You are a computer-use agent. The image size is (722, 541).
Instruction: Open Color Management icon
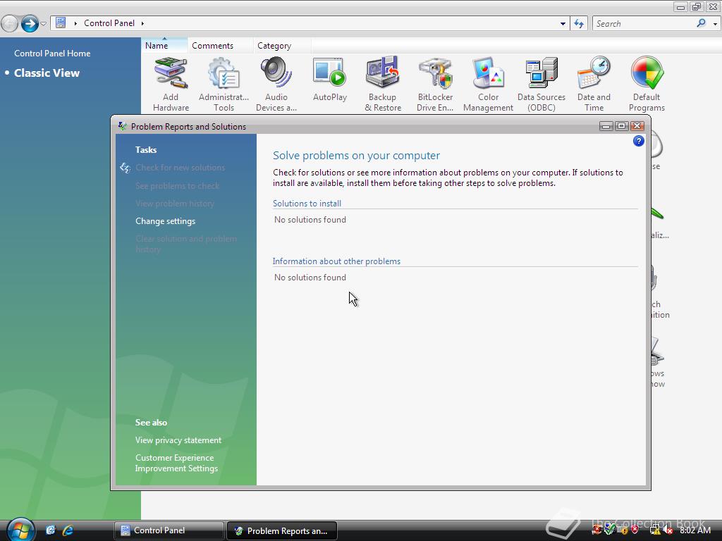(x=488, y=85)
